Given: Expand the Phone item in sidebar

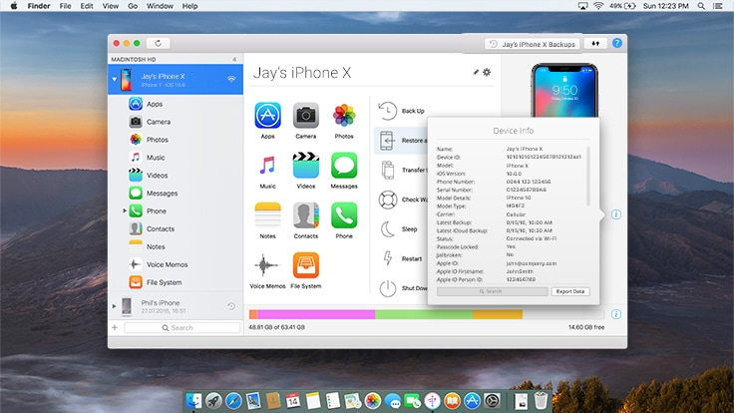Looking at the screenshot, I should tap(126, 211).
